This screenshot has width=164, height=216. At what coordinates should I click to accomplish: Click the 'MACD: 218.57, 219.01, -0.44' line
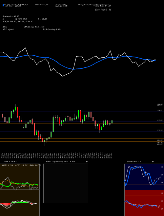click(16, 22)
